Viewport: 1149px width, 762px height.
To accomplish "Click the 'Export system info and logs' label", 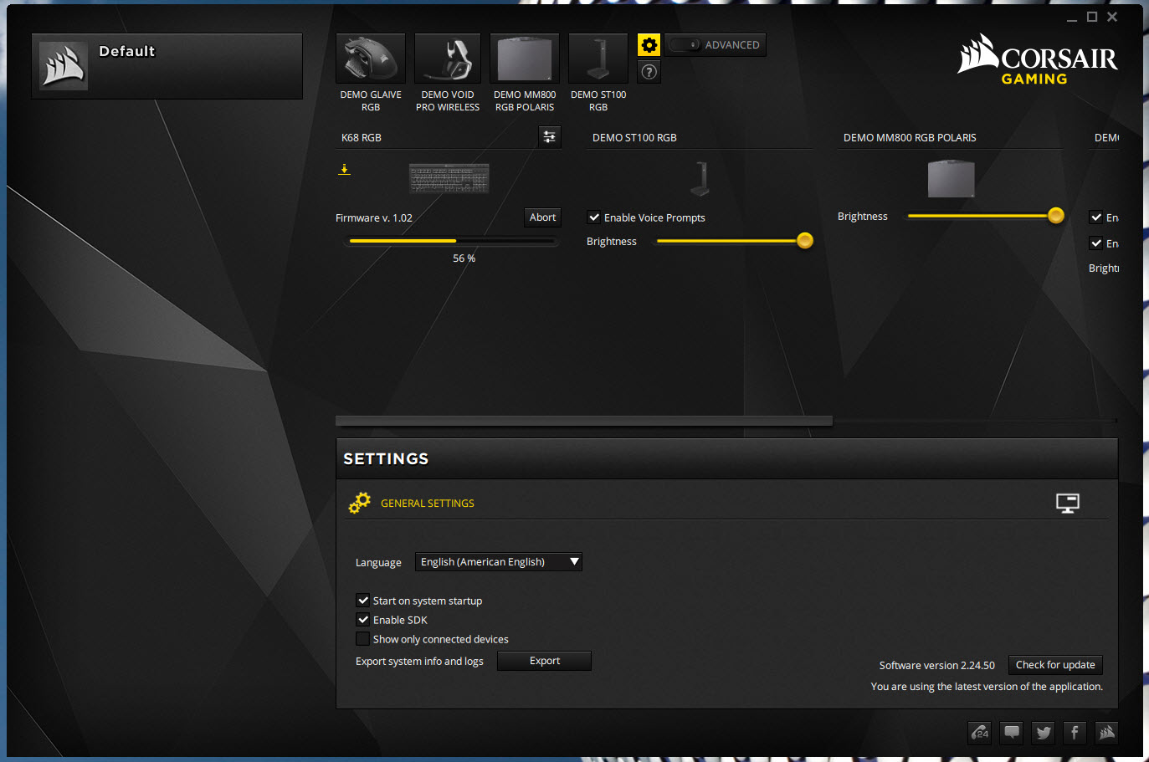I will [x=419, y=662].
